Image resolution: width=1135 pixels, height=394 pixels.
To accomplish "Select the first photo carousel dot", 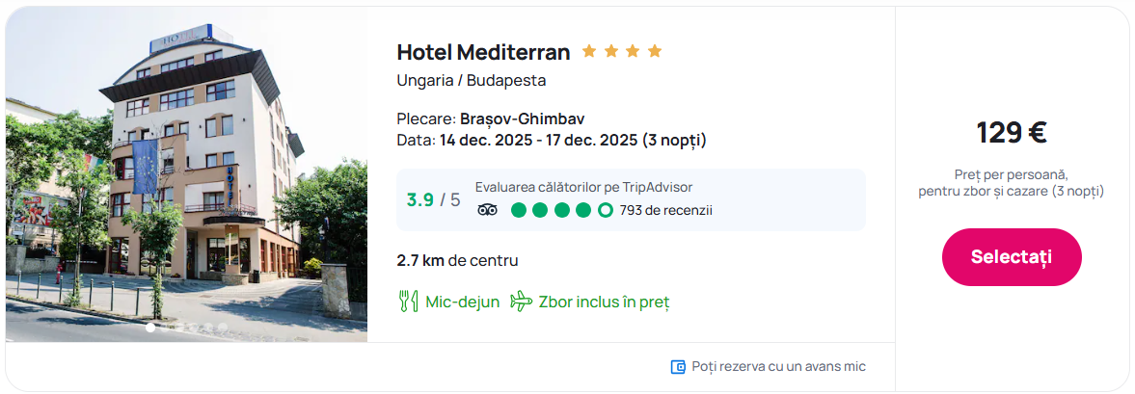I will click(150, 328).
